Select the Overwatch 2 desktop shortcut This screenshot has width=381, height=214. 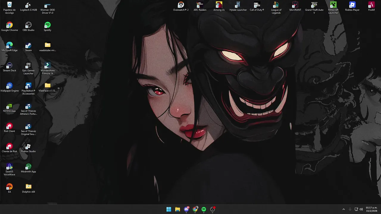(x=181, y=7)
